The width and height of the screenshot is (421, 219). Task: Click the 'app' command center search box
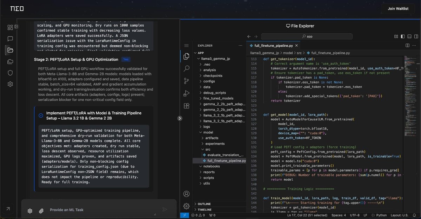coord(307,36)
